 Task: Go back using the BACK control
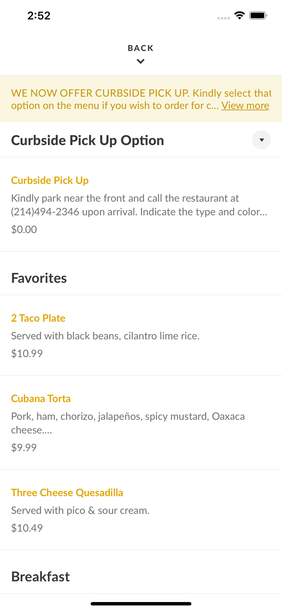click(x=141, y=48)
